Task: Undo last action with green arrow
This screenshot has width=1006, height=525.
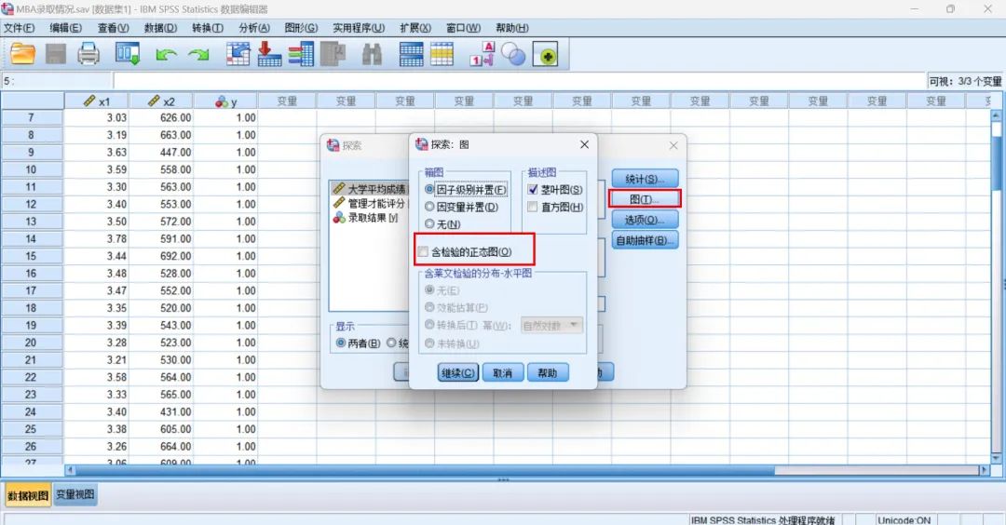Action: [166, 55]
